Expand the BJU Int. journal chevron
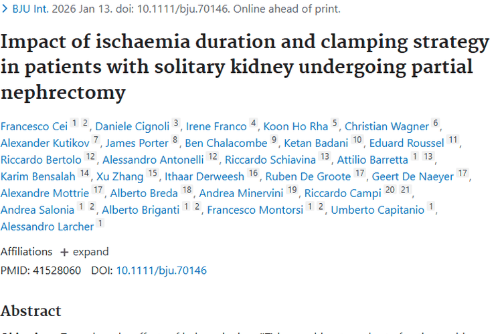 (x=3, y=9)
